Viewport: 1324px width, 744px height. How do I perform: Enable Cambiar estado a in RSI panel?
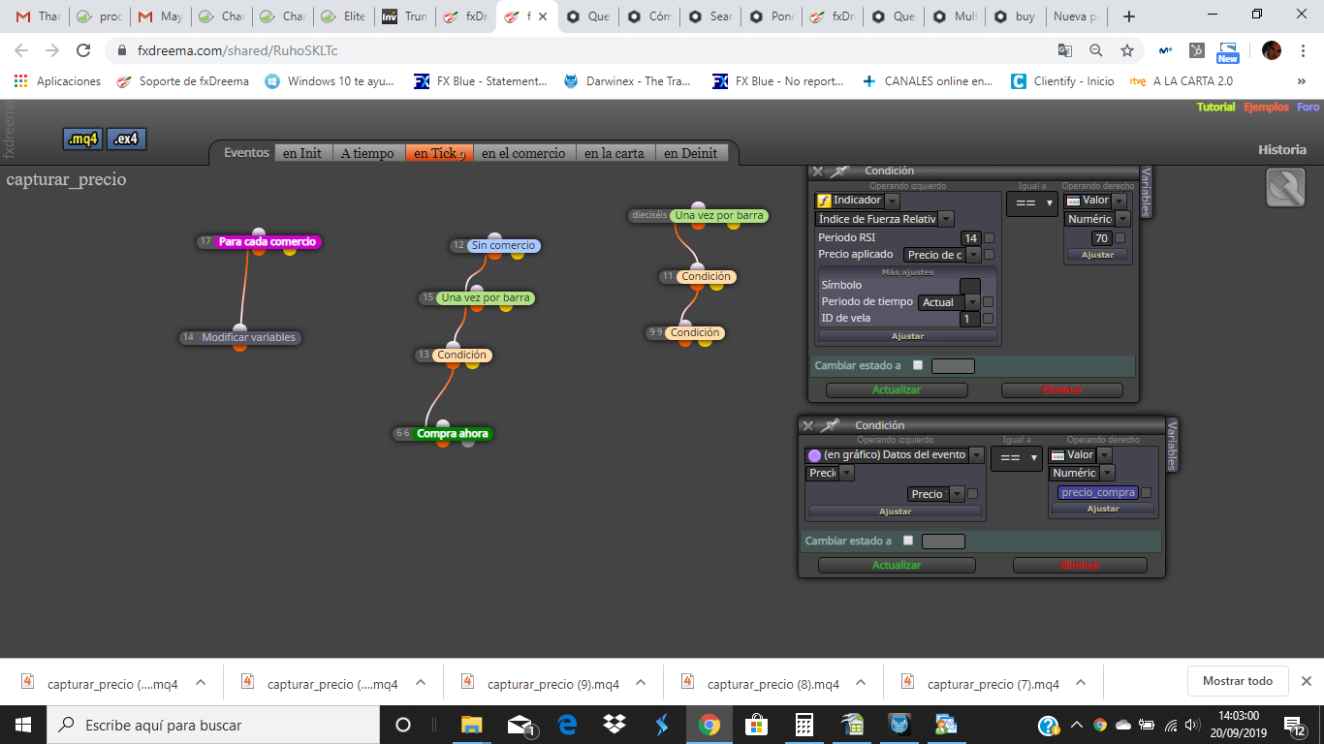pos(919,366)
